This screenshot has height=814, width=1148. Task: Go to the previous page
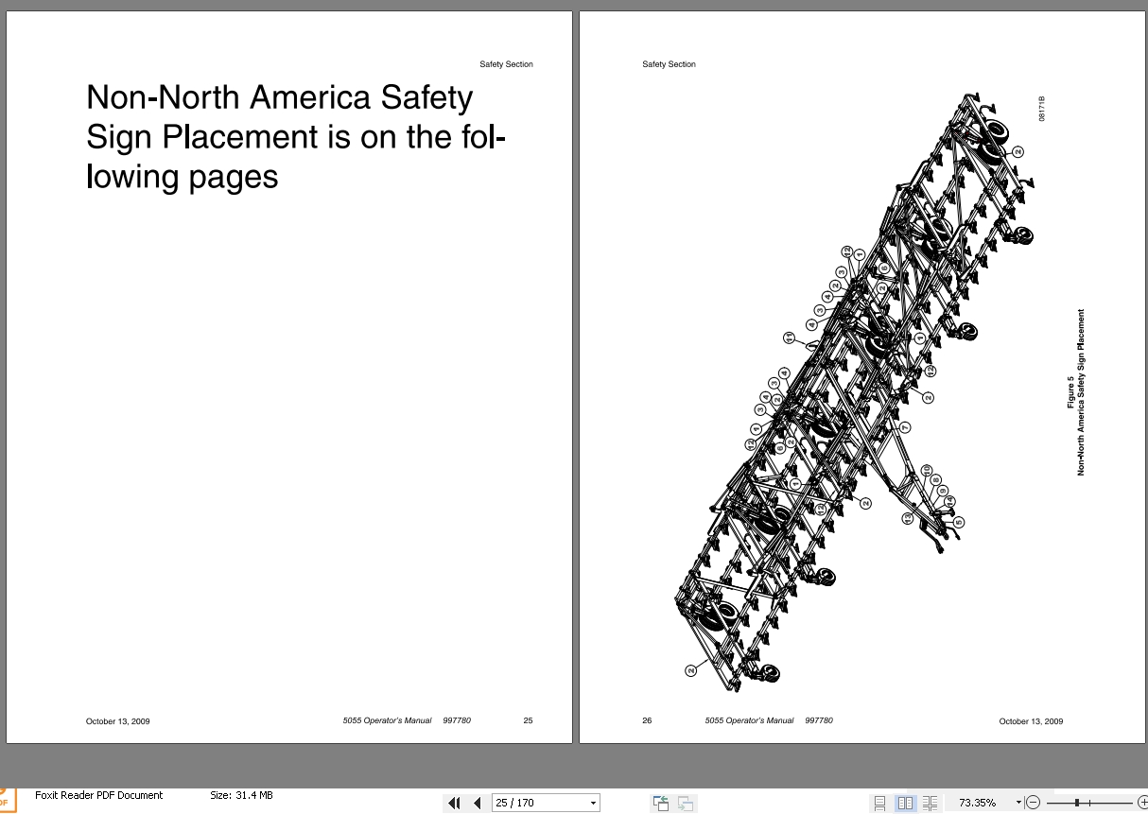click(x=477, y=803)
